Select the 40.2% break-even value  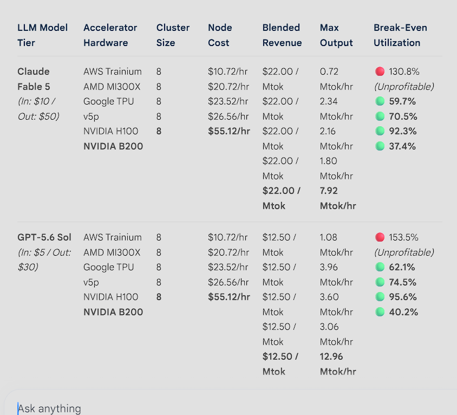403,312
